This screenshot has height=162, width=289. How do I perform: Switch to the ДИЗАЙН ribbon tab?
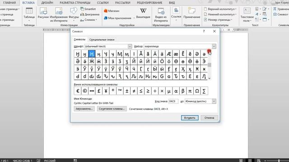pos(47,3)
